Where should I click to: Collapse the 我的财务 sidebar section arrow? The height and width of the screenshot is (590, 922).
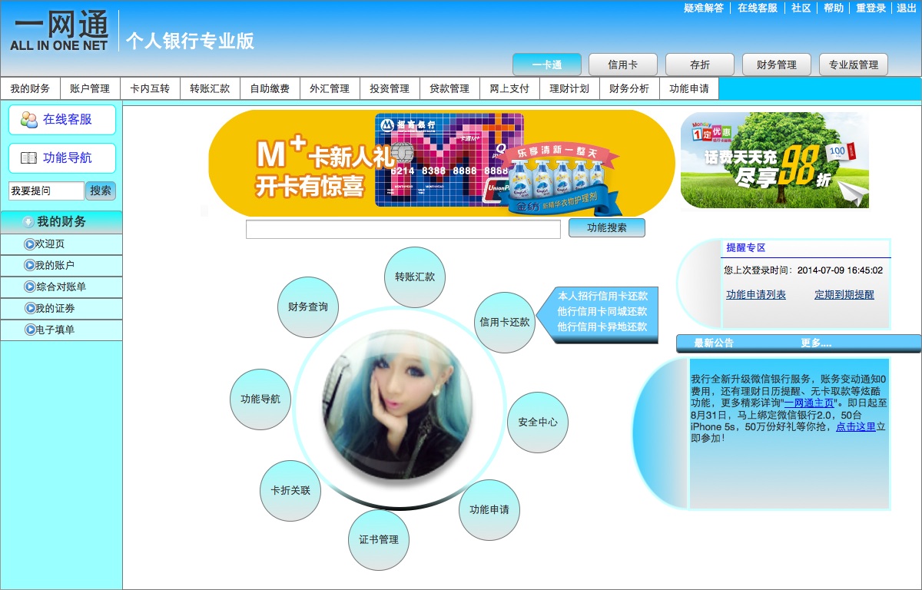[28, 222]
